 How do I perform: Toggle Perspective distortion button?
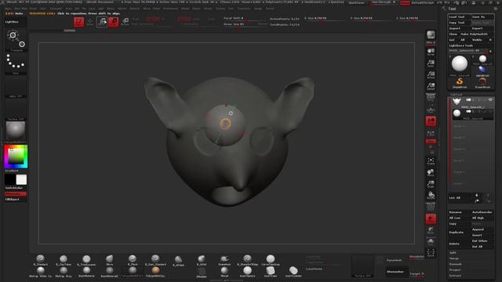coord(431,98)
